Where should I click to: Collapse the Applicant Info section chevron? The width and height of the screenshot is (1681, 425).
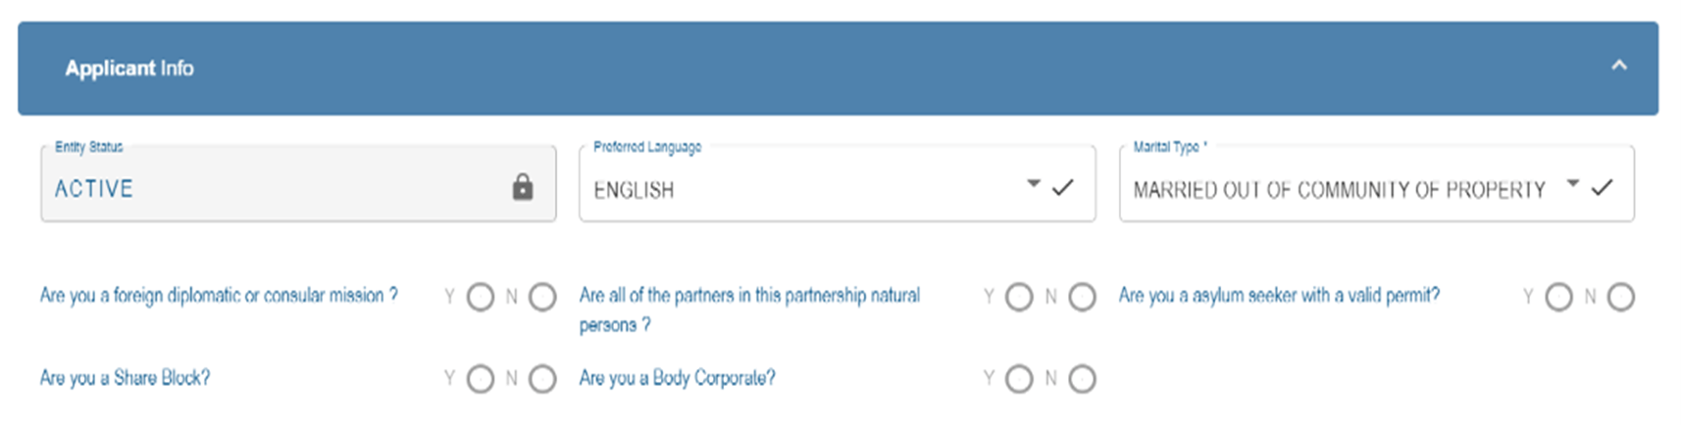(1619, 66)
